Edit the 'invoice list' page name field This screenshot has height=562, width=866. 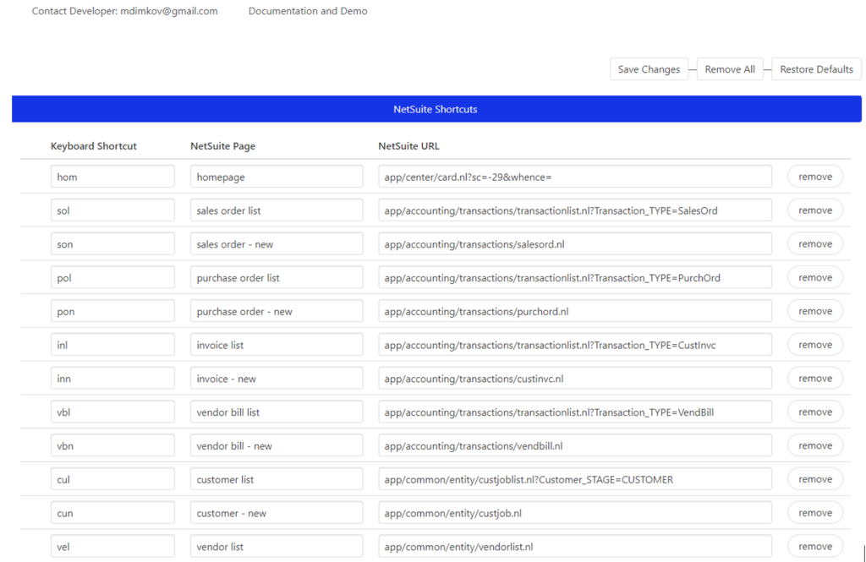coord(277,345)
